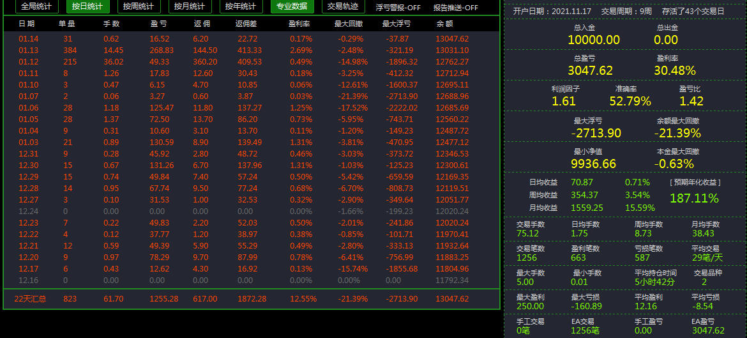747x338 pixels.
Task: Click the 返佣差 column header
Action: pyautogui.click(x=247, y=24)
